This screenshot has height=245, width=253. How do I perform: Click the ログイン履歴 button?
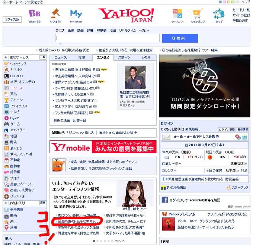227,129
